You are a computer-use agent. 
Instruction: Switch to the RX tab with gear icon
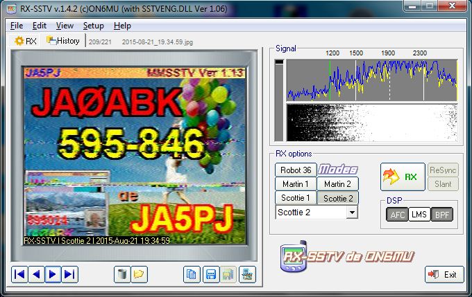[x=25, y=41]
